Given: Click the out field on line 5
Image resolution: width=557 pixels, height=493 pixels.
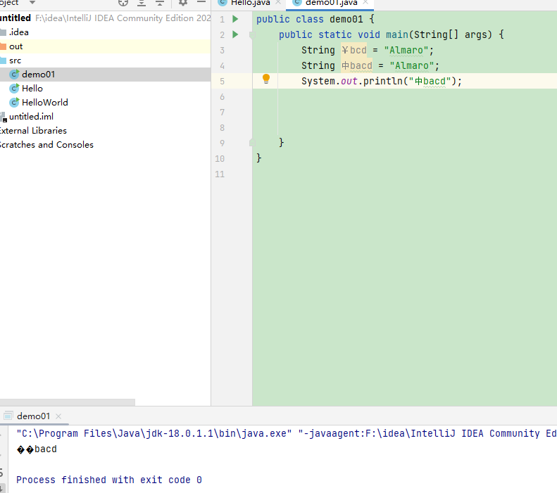Looking at the screenshot, I should click(349, 81).
